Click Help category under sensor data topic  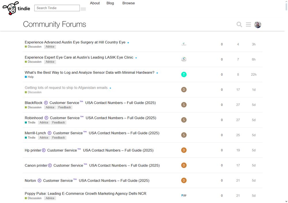[29, 77]
